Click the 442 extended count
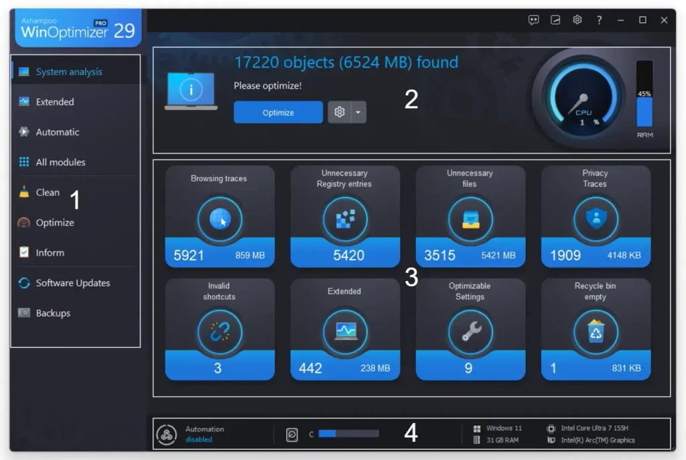The image size is (686, 460). (311, 368)
